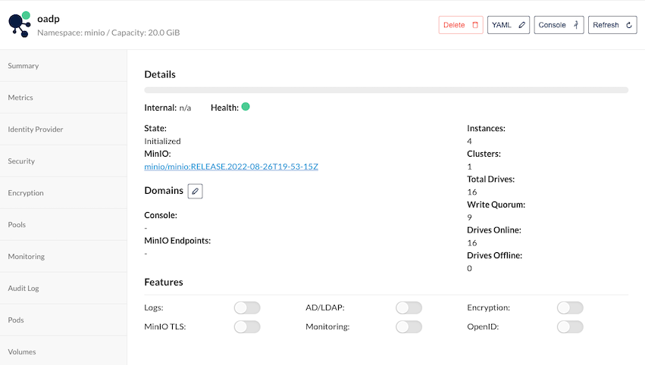The height and width of the screenshot is (365, 645).
Task: Click the 'Clusters:' label
Action: tap(484, 154)
